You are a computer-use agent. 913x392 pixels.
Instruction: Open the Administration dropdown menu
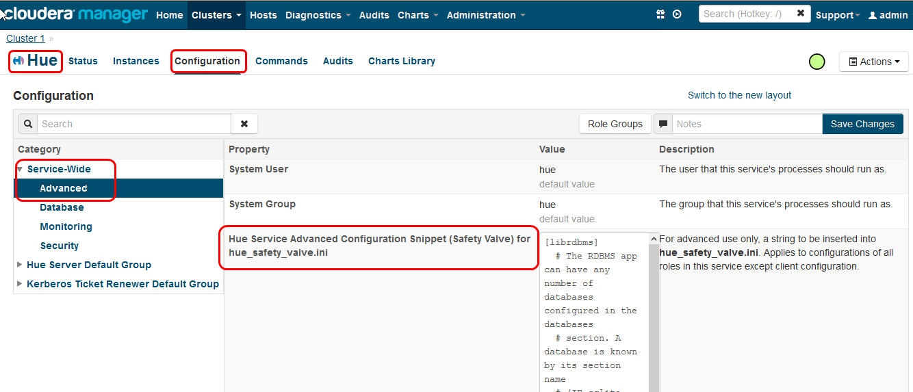pos(486,15)
